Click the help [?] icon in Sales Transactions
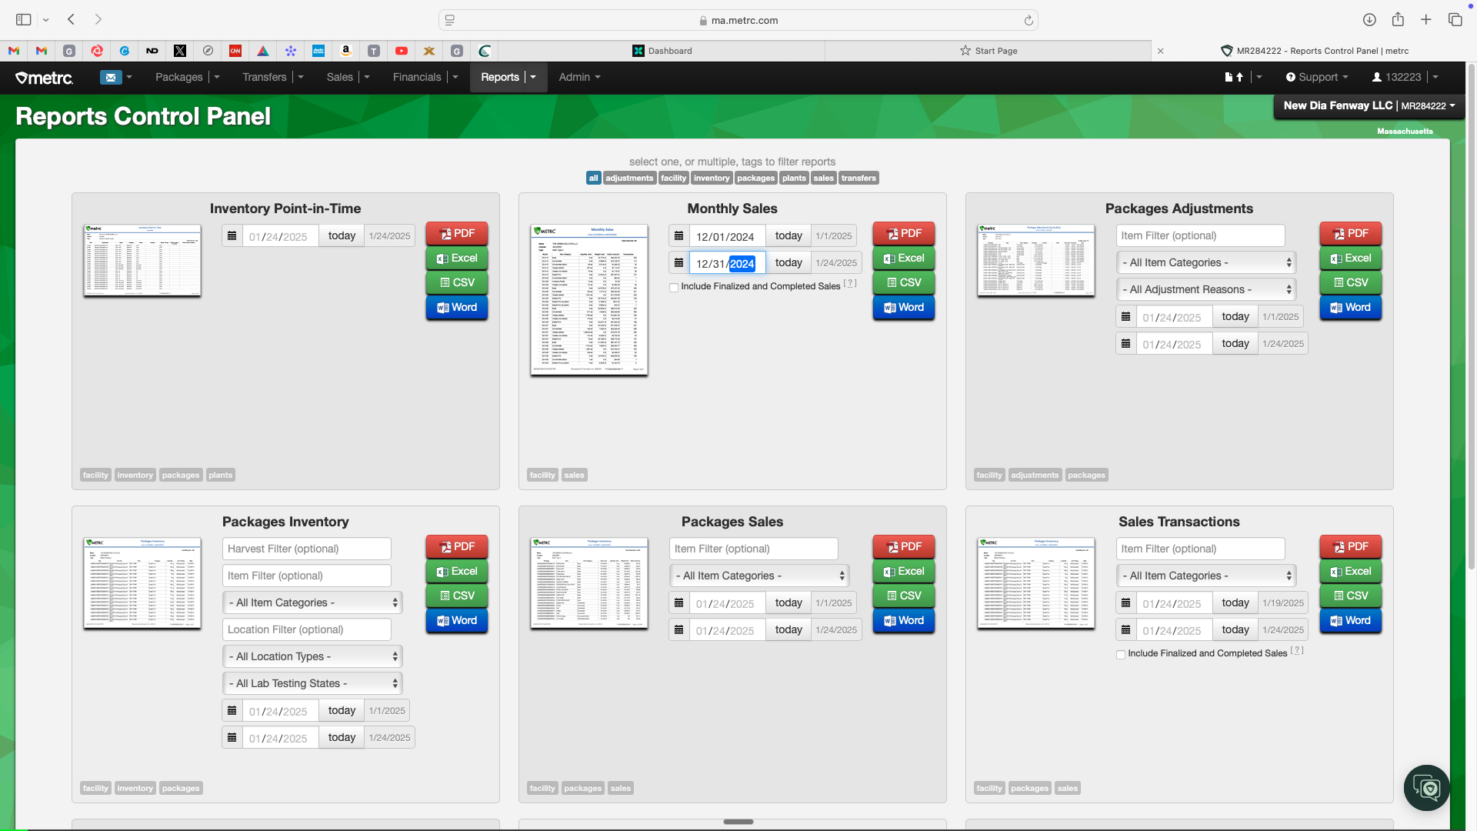 [1297, 650]
